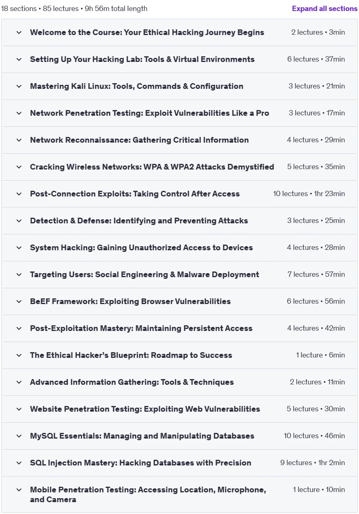Expand chevron for Mobile Penetration Testing section
This screenshot has width=359, height=514.
pos(19,490)
